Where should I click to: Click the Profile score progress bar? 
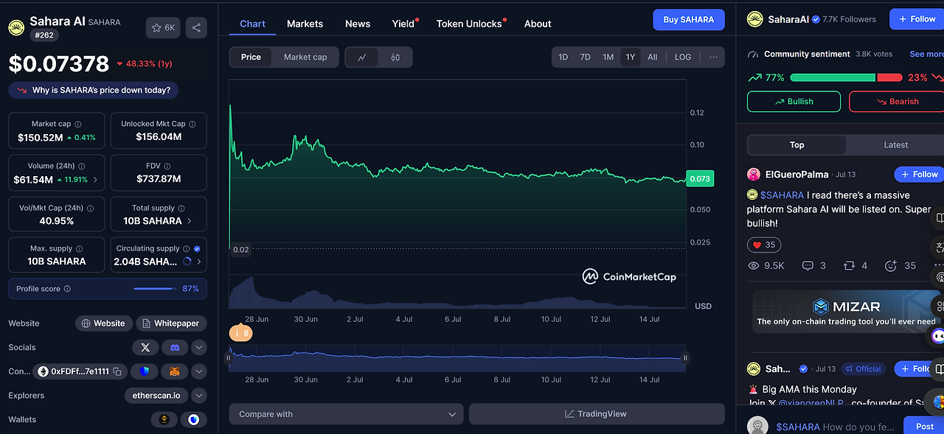[x=156, y=289]
